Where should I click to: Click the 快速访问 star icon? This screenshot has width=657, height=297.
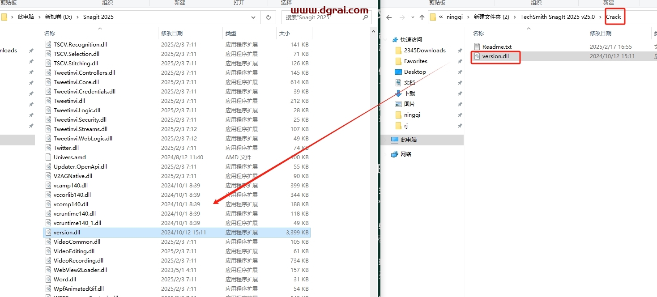(395, 39)
